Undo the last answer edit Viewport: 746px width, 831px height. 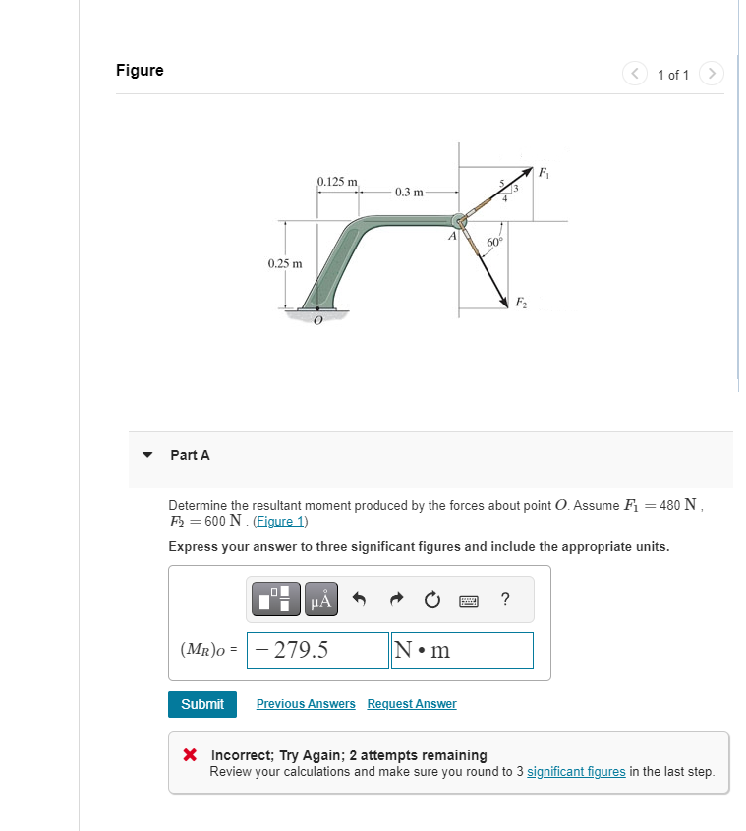click(x=358, y=599)
